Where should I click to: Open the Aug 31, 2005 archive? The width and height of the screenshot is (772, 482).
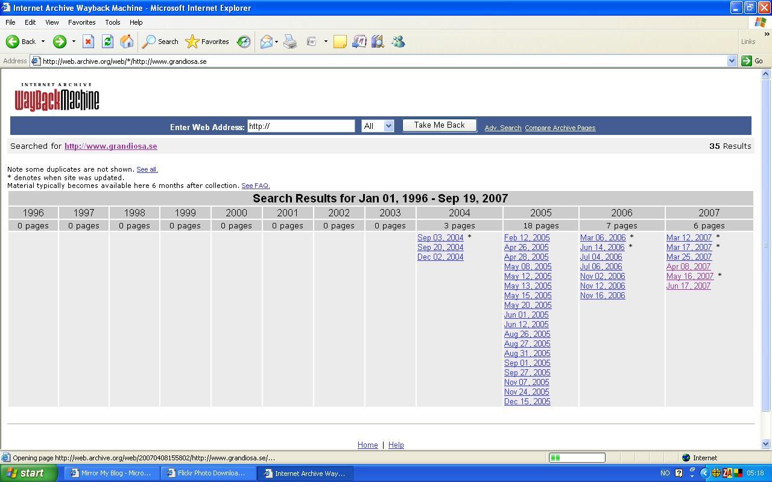point(527,353)
